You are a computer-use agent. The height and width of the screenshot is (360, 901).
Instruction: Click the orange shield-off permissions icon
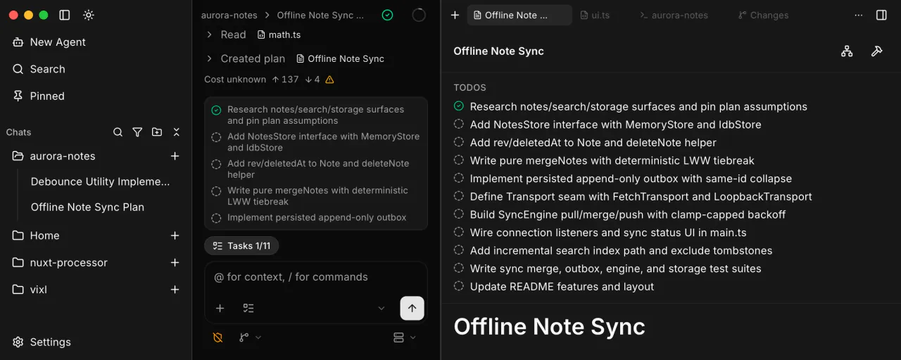(218, 337)
